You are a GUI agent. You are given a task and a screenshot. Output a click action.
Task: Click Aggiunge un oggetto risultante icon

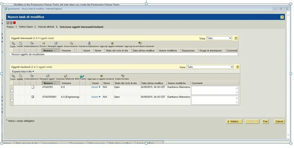pos(101,76)
